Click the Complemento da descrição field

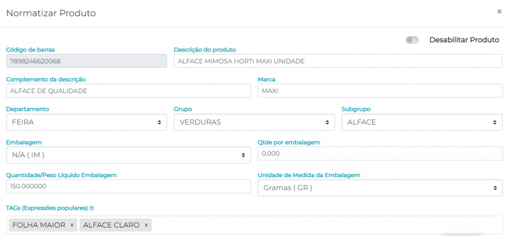pyautogui.click(x=128, y=91)
